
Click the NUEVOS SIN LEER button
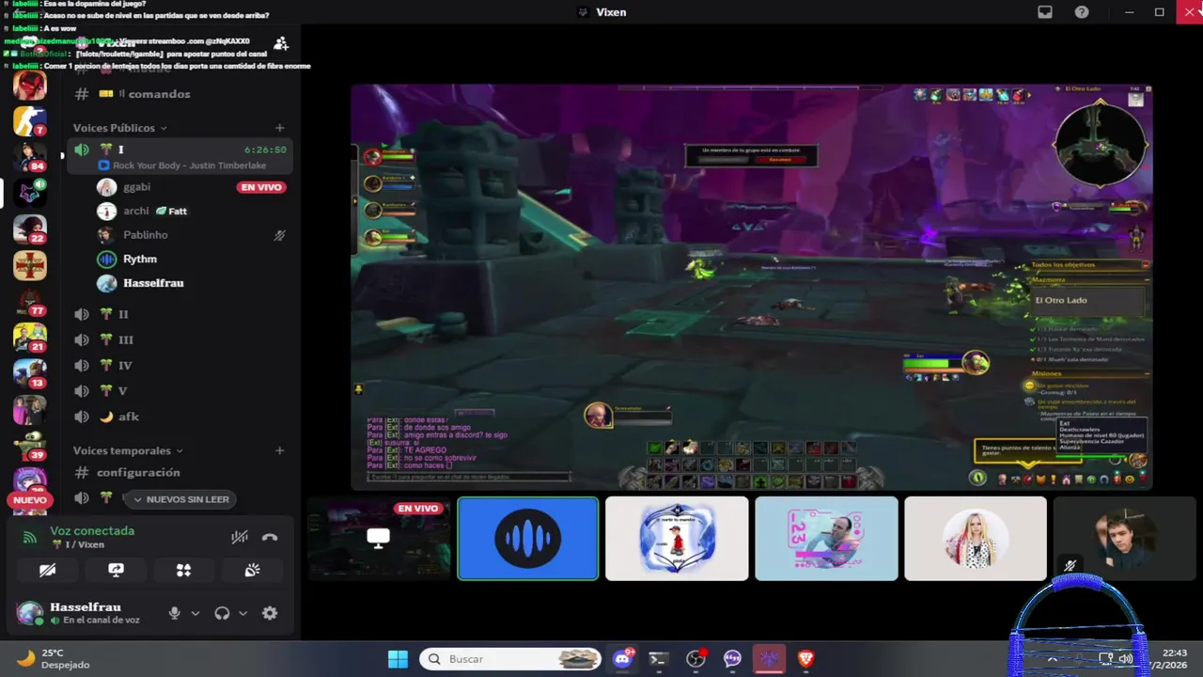coord(180,499)
